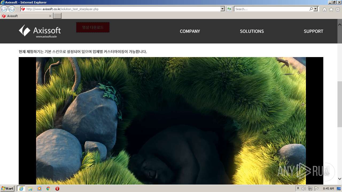Click the video player frame
This screenshot has height=192, width=342.
[x=171, y=121]
